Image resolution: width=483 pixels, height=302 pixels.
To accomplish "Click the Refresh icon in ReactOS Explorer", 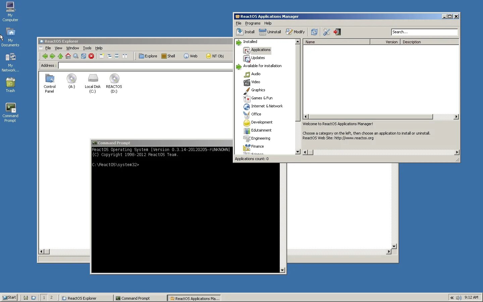I will (84, 56).
